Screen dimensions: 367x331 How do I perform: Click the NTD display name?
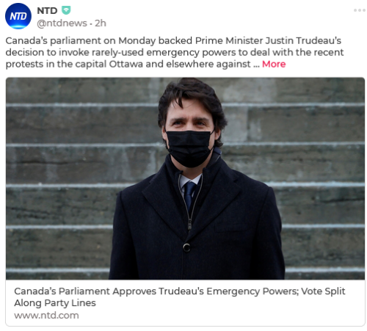coord(47,10)
